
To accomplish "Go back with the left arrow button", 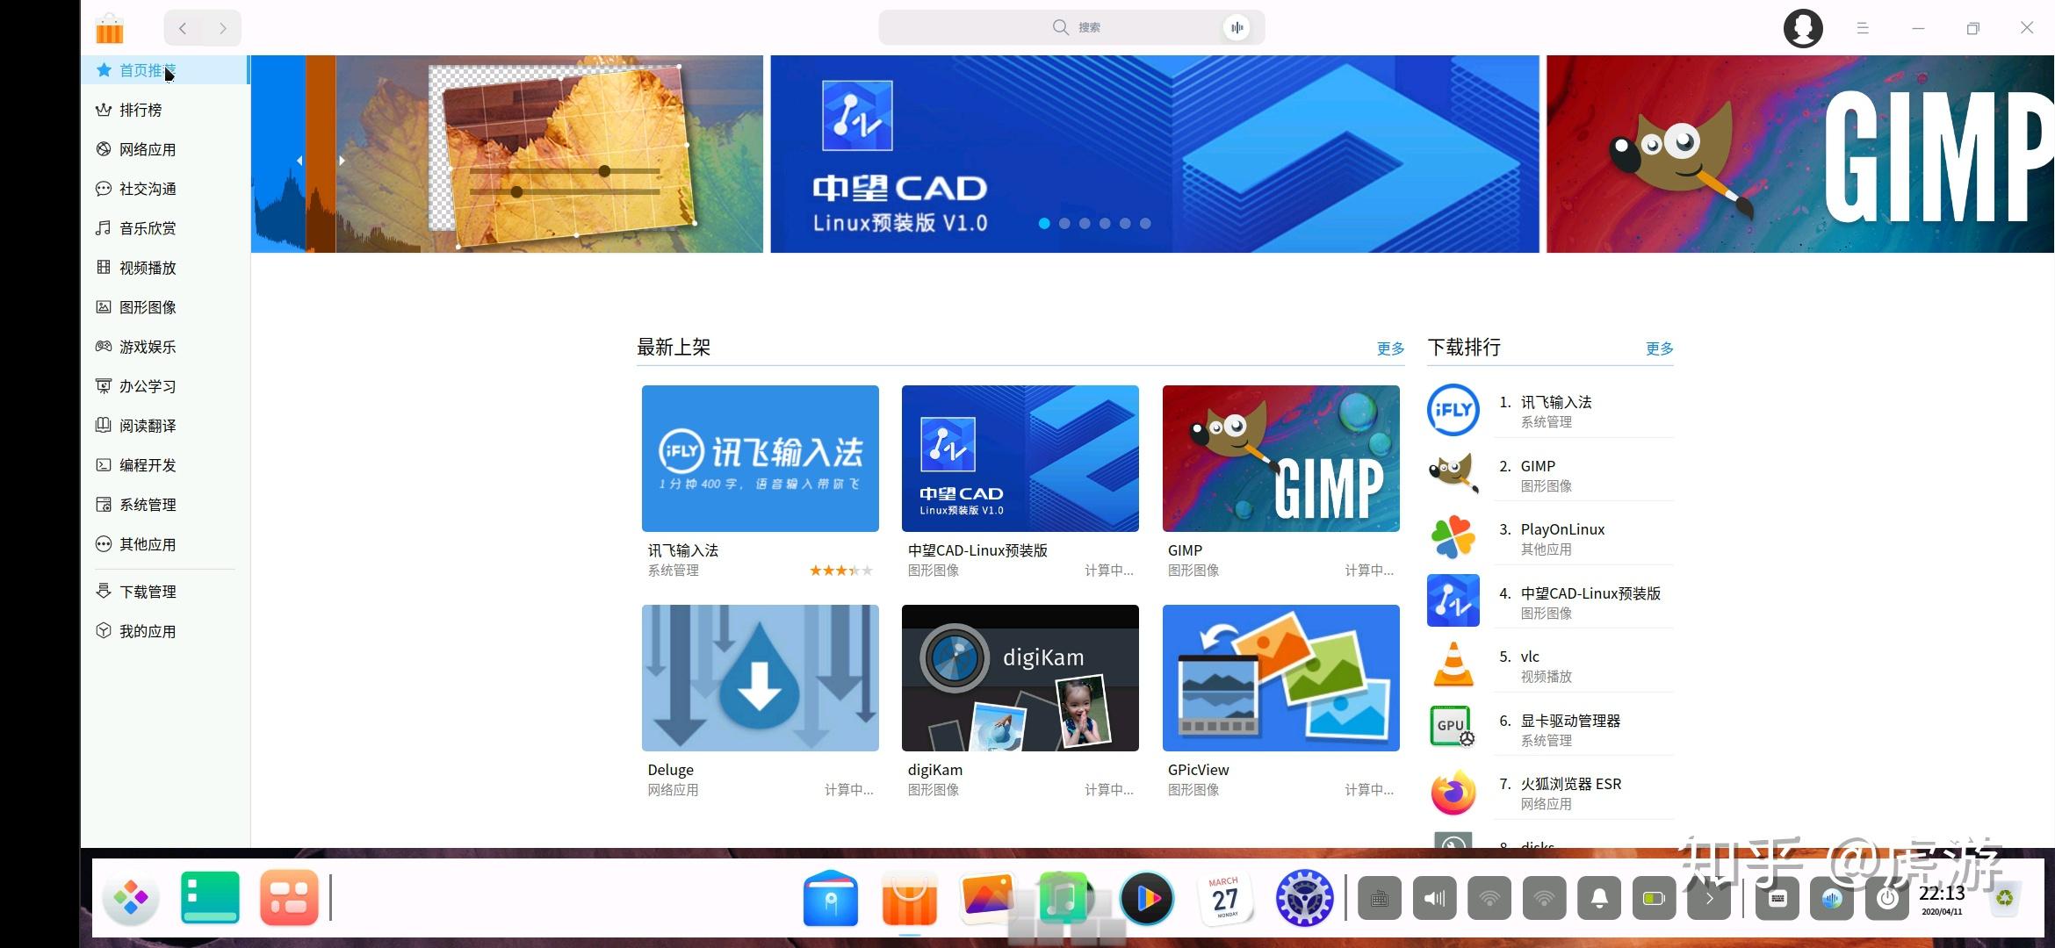I will pyautogui.click(x=183, y=28).
